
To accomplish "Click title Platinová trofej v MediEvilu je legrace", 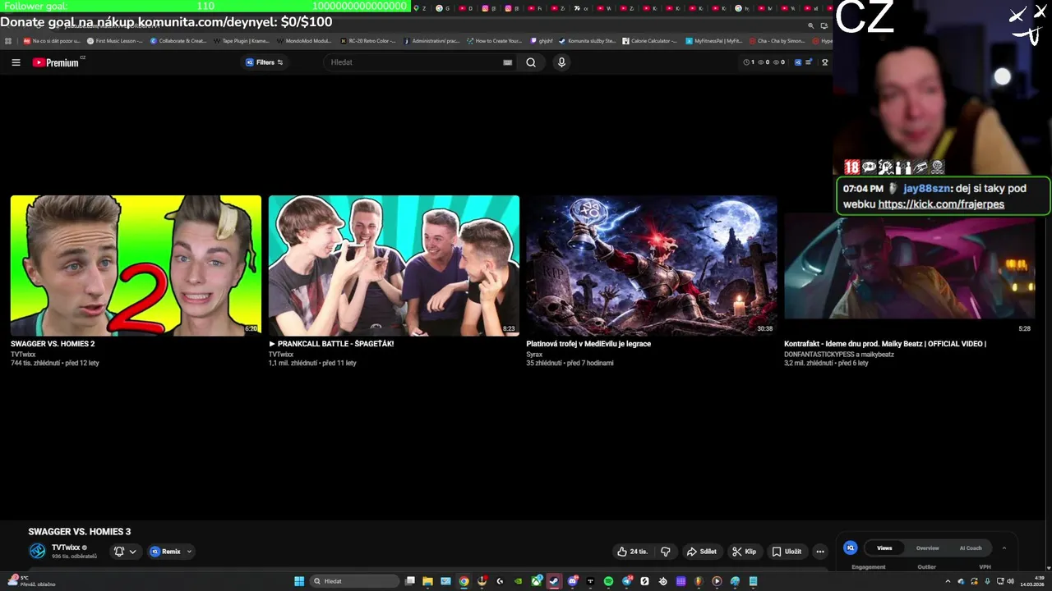I will click(588, 344).
